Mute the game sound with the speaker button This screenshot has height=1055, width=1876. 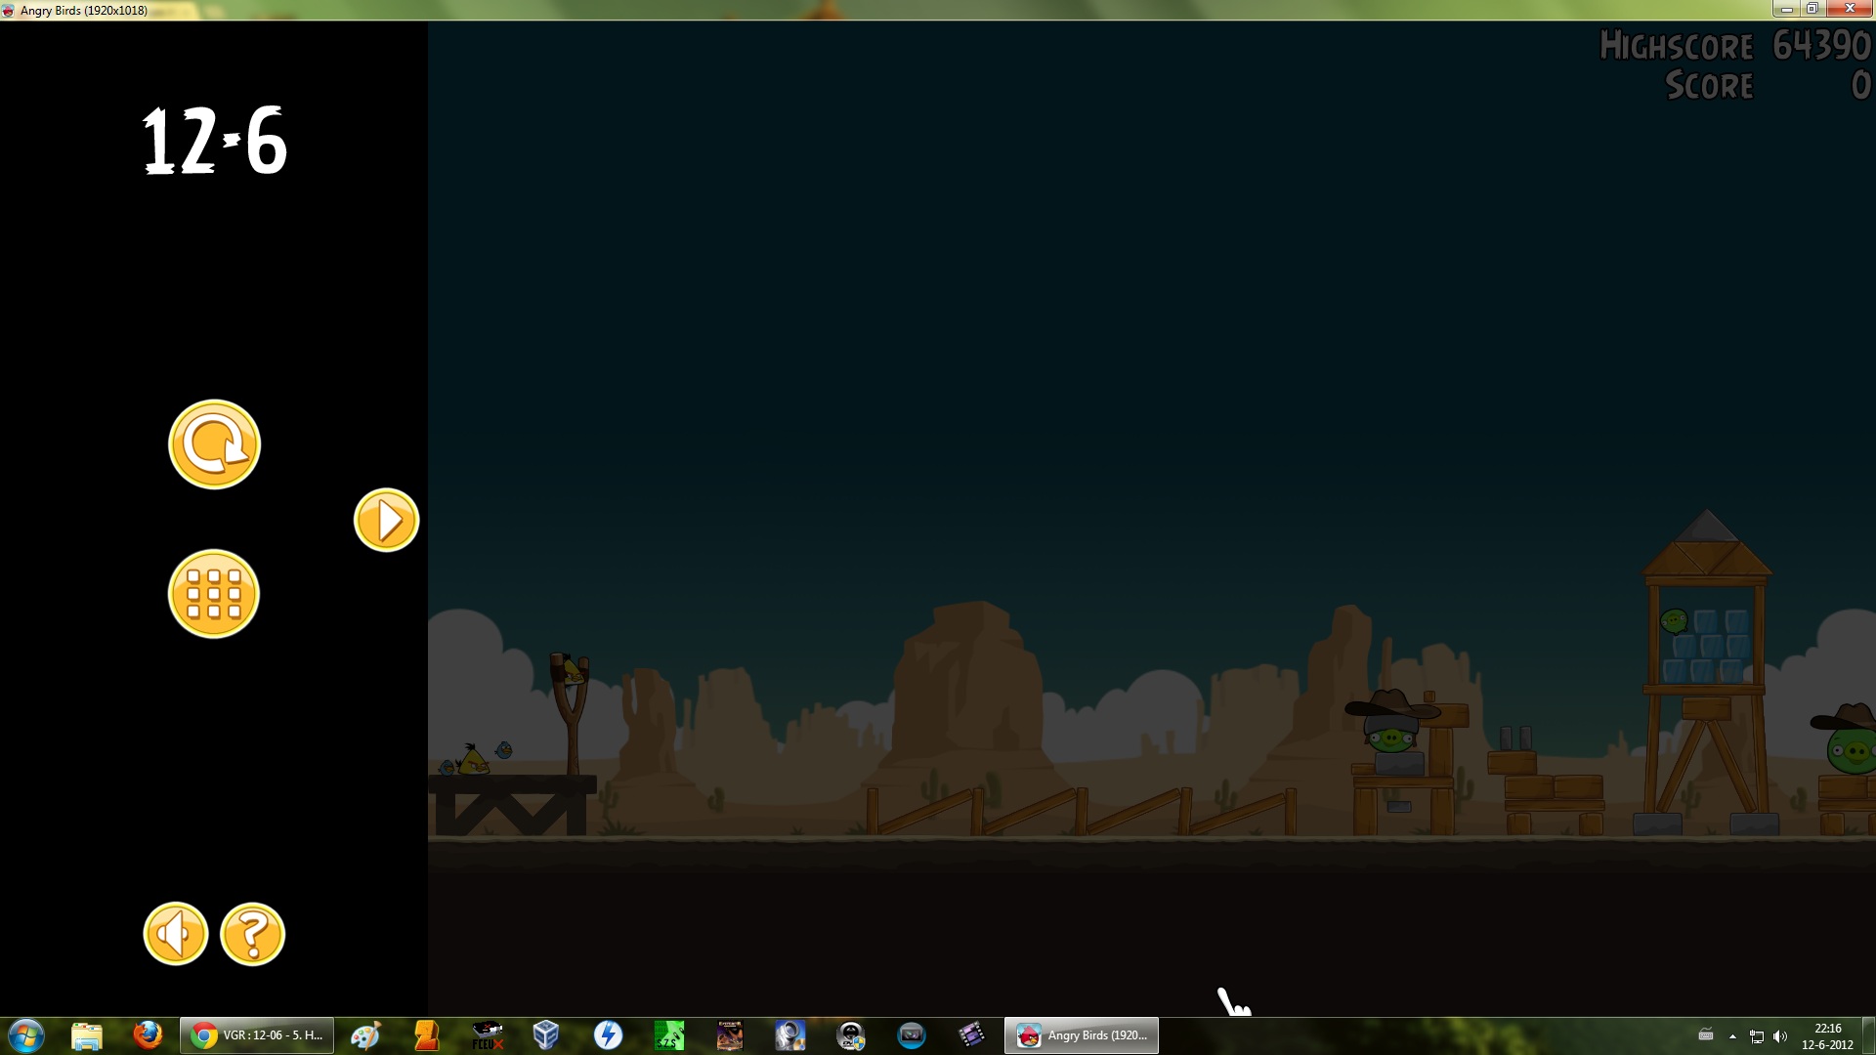[176, 934]
